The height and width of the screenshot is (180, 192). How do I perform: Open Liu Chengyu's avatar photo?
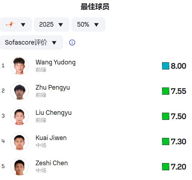19,116
